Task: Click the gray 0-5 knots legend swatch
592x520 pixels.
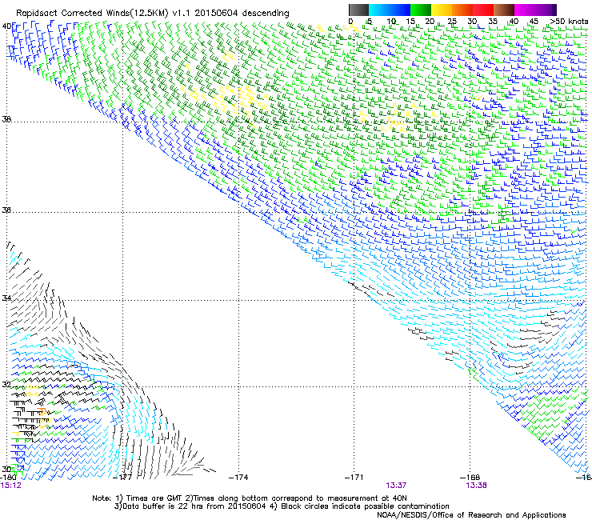Action: pyautogui.click(x=358, y=10)
